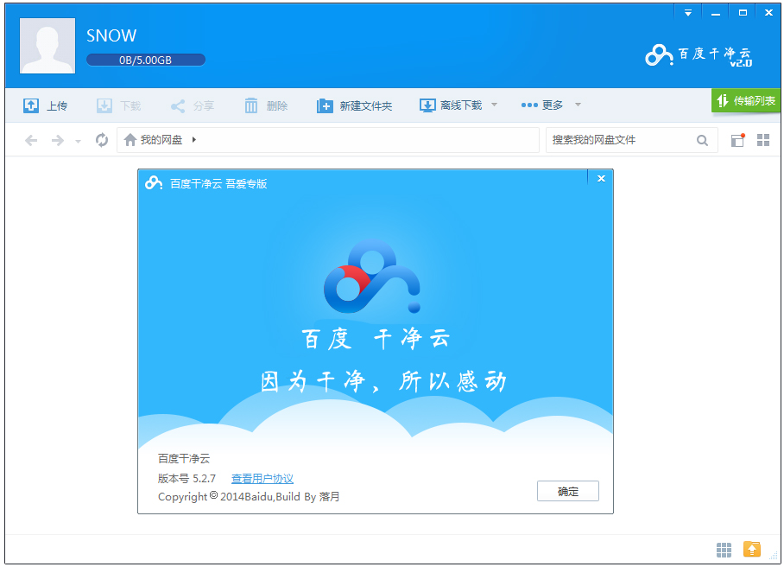Close the 百度干净云 about dialog
Viewport: 784px width, 567px height.
point(600,178)
